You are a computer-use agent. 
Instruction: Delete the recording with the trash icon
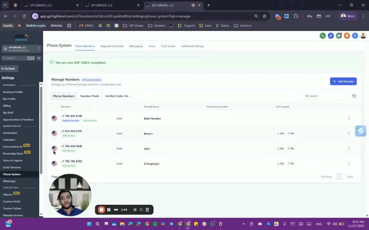pos(147,210)
